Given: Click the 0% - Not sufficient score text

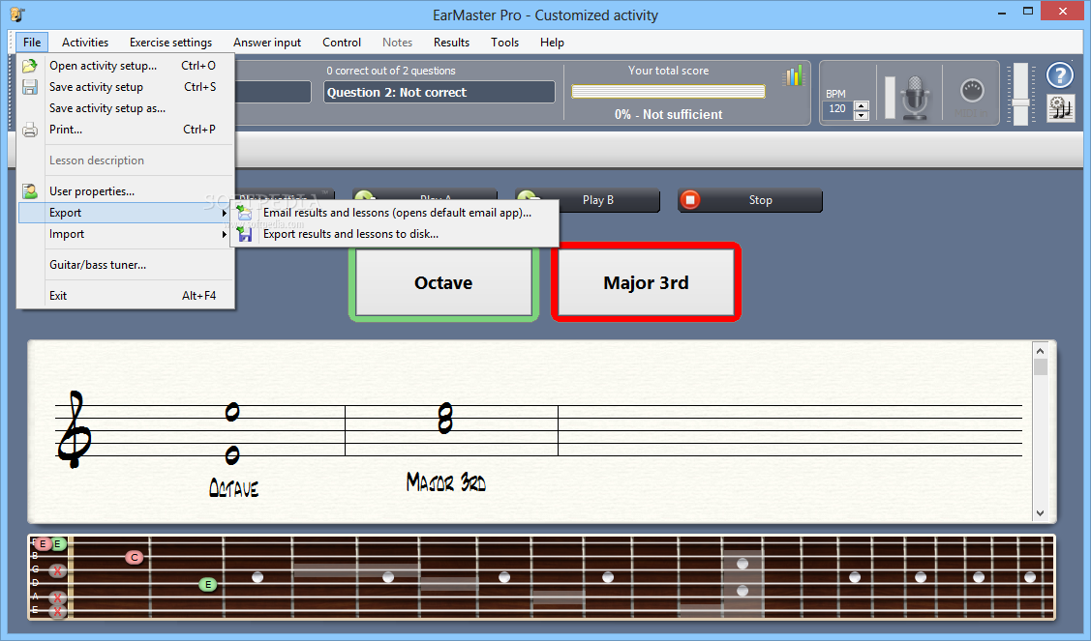Looking at the screenshot, I should (x=668, y=115).
